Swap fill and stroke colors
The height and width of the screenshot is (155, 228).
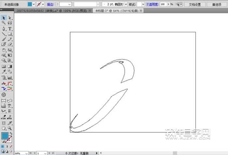[11, 133]
